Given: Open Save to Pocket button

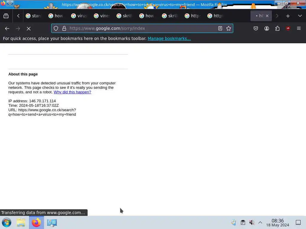Looking at the screenshot, I should 256,28.
